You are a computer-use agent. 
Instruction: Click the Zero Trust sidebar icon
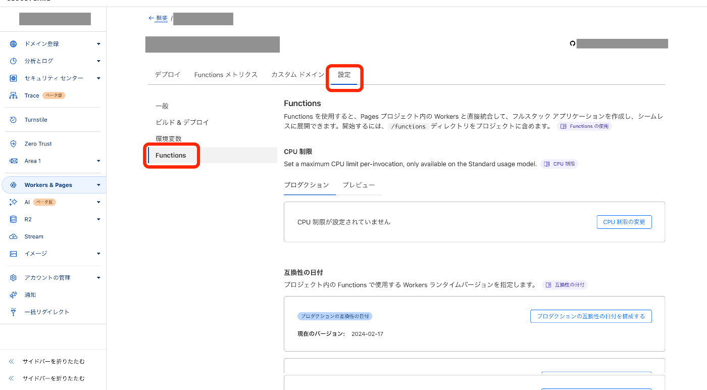pos(14,144)
